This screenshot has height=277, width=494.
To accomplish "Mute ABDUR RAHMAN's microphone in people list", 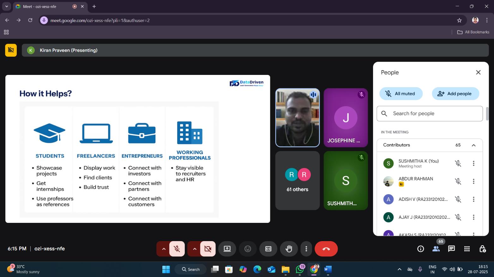I will (x=458, y=181).
